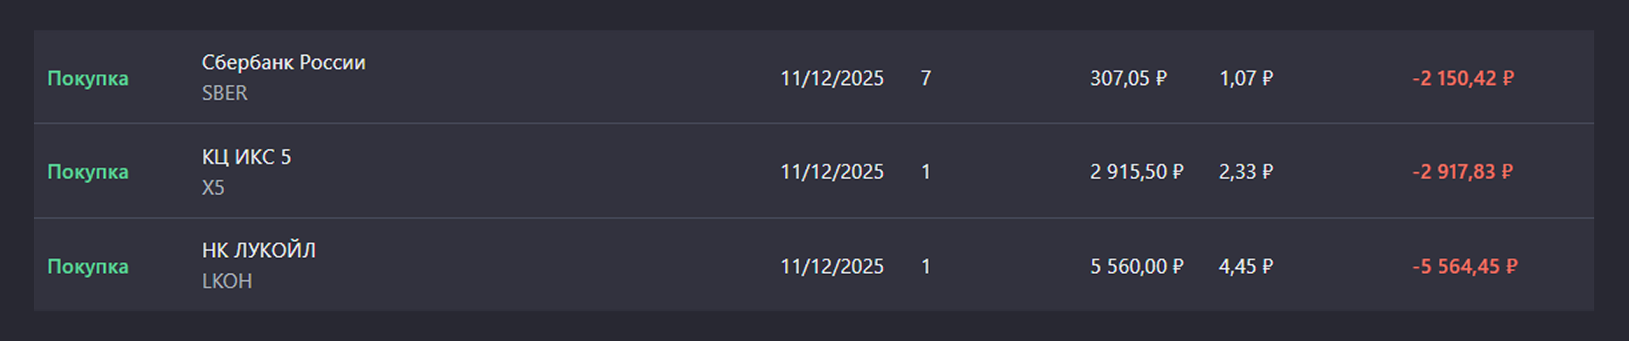Click the 1,07 ₽ commission value
This screenshot has width=1629, height=341.
1246,78
